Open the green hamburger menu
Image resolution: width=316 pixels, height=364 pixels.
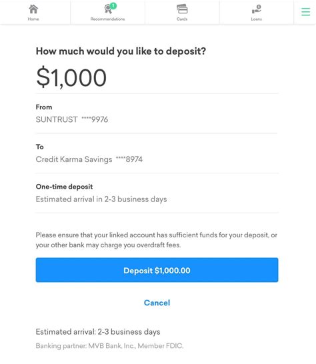305,12
